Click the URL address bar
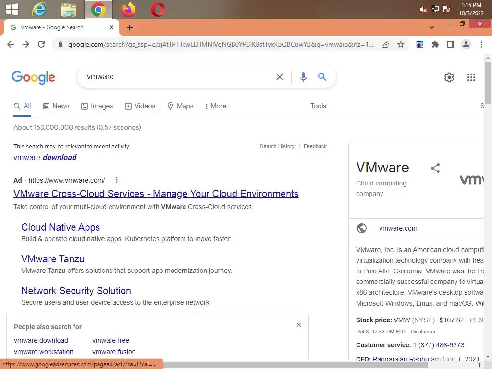Screen dimensions: 492x369 point(221,44)
